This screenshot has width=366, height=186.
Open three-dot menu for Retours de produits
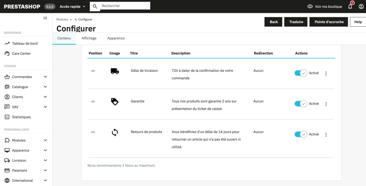point(326,135)
